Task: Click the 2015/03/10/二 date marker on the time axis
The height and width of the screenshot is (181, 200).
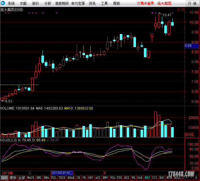Action: point(62,173)
